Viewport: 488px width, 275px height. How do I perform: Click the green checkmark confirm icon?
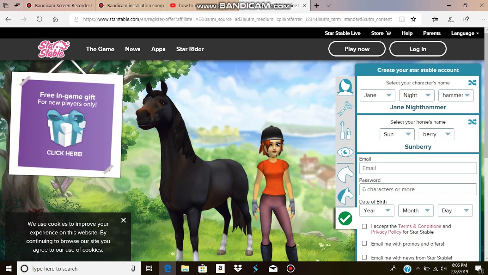click(x=345, y=218)
